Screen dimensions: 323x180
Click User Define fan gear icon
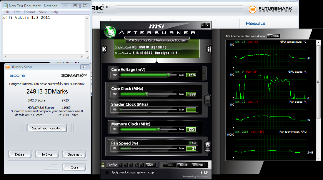tap(208, 146)
